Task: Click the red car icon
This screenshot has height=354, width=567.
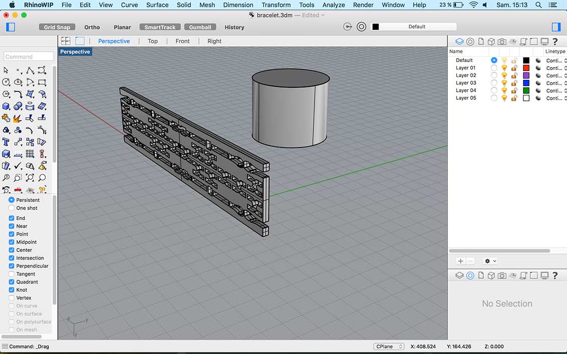Action: coord(18,190)
